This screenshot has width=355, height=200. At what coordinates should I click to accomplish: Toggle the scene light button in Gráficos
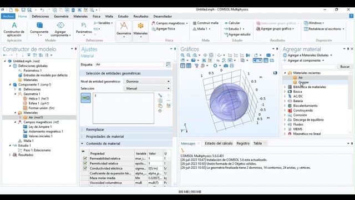tap(257, 61)
